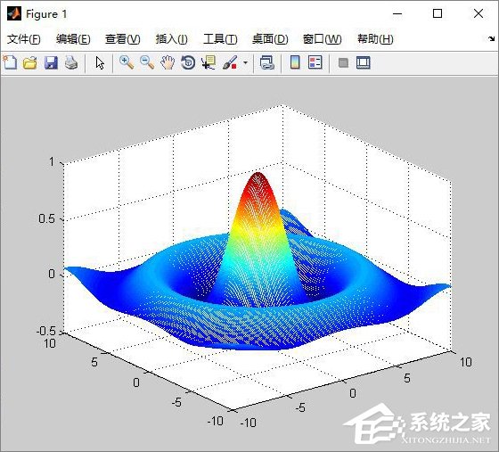This screenshot has width=499, height=452.
Task: Close the Figure 1 window
Action: 479,13
